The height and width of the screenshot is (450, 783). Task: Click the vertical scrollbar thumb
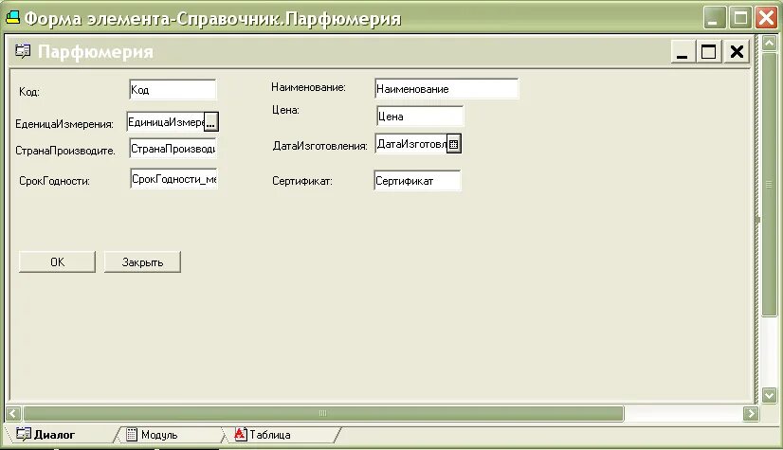769,184
